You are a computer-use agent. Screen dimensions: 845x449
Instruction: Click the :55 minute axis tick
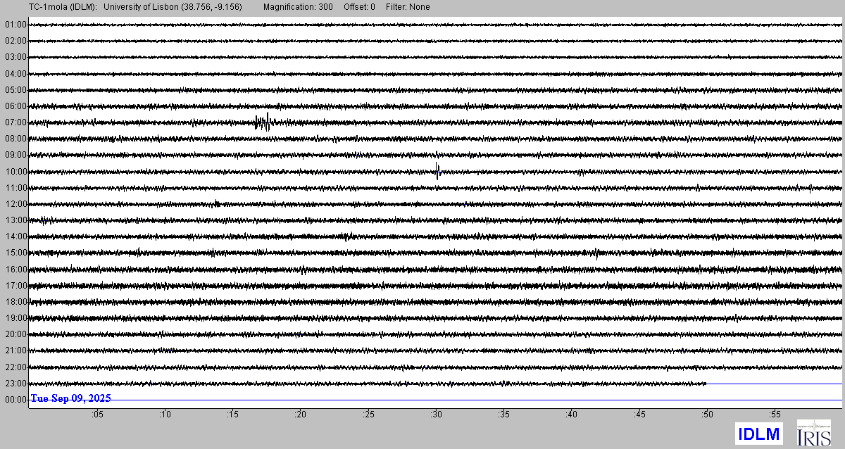775,415
